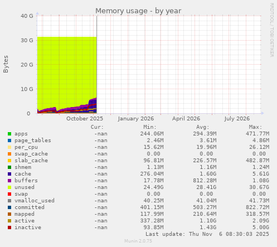Click the 'October 2025' axis label
The width and height of the screenshot is (277, 247).
pos(85,119)
